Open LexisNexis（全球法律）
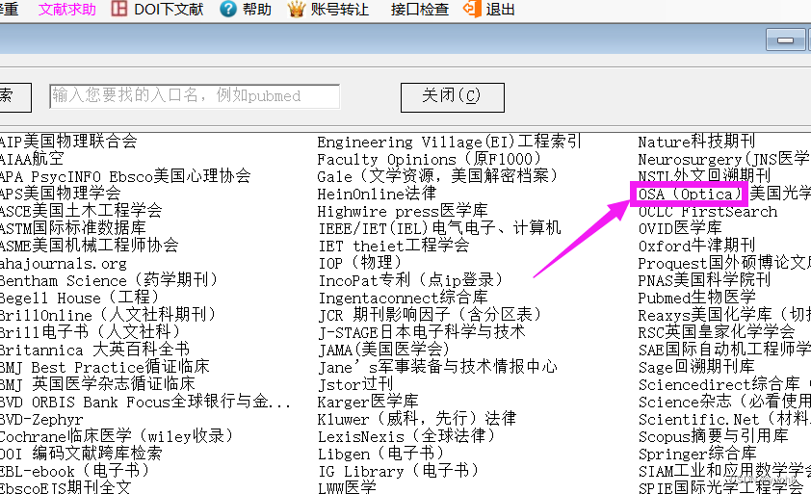811x494 pixels. (x=407, y=436)
